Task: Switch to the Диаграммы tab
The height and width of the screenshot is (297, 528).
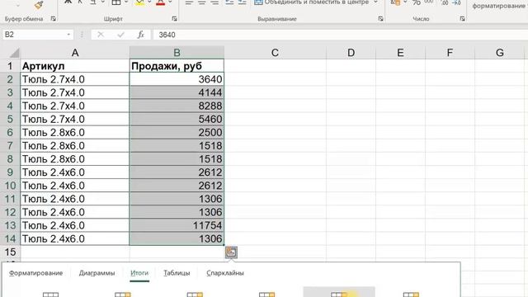Action: (x=97, y=273)
